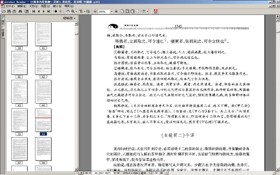Click the Fit Width page icon
The image size is (280, 175).
coord(133,11)
